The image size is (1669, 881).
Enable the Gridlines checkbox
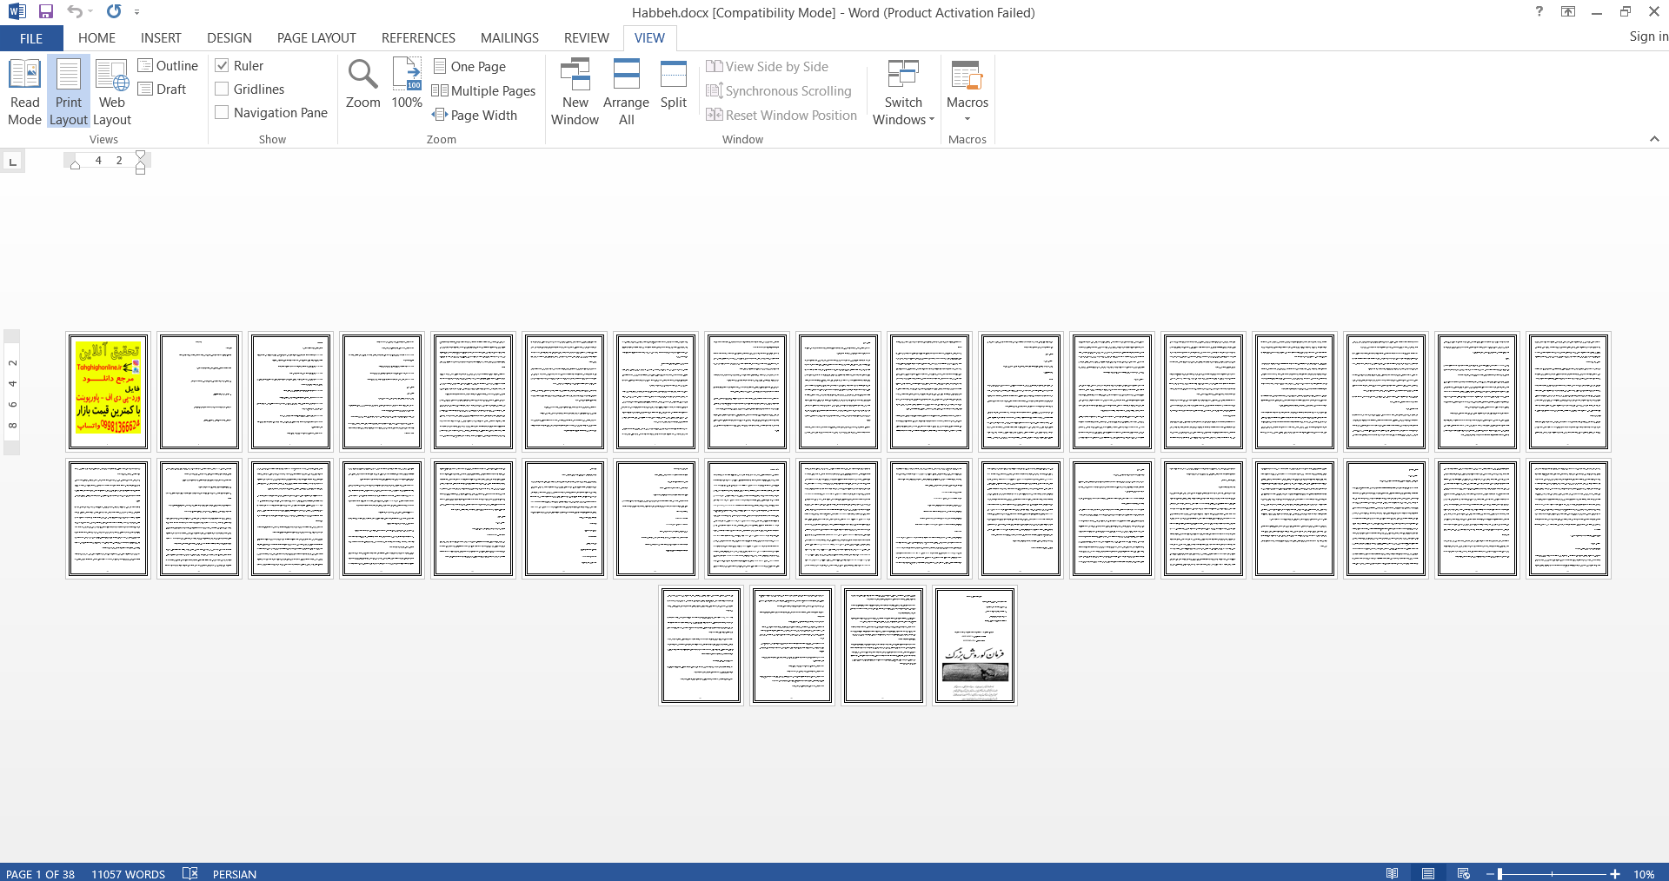pyautogui.click(x=223, y=89)
